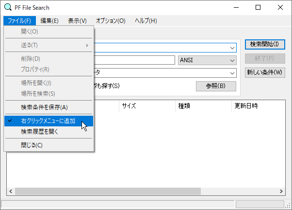Viewport: 292px width, 210px height.
Task: Click the 参照(B) browse button
Action: click(216, 86)
